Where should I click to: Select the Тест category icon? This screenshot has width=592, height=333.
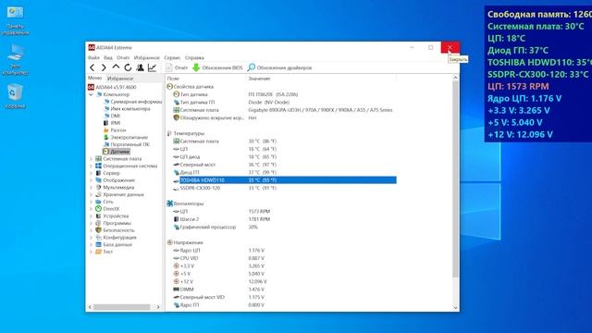(99, 252)
